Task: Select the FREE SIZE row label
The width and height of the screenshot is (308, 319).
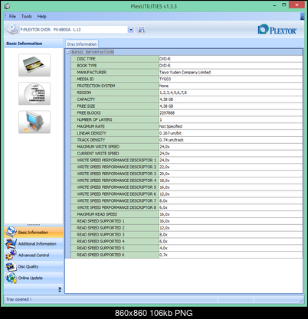Action: coord(86,106)
